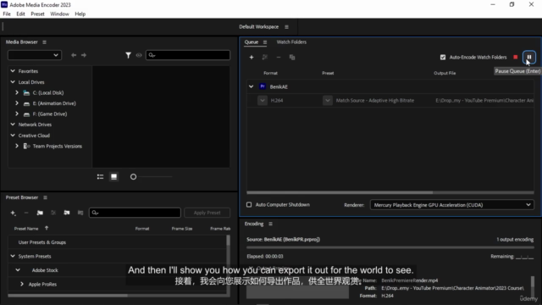The height and width of the screenshot is (305, 542).
Task: Open the Match Source preset dropdown arrow
Action: pos(328,100)
